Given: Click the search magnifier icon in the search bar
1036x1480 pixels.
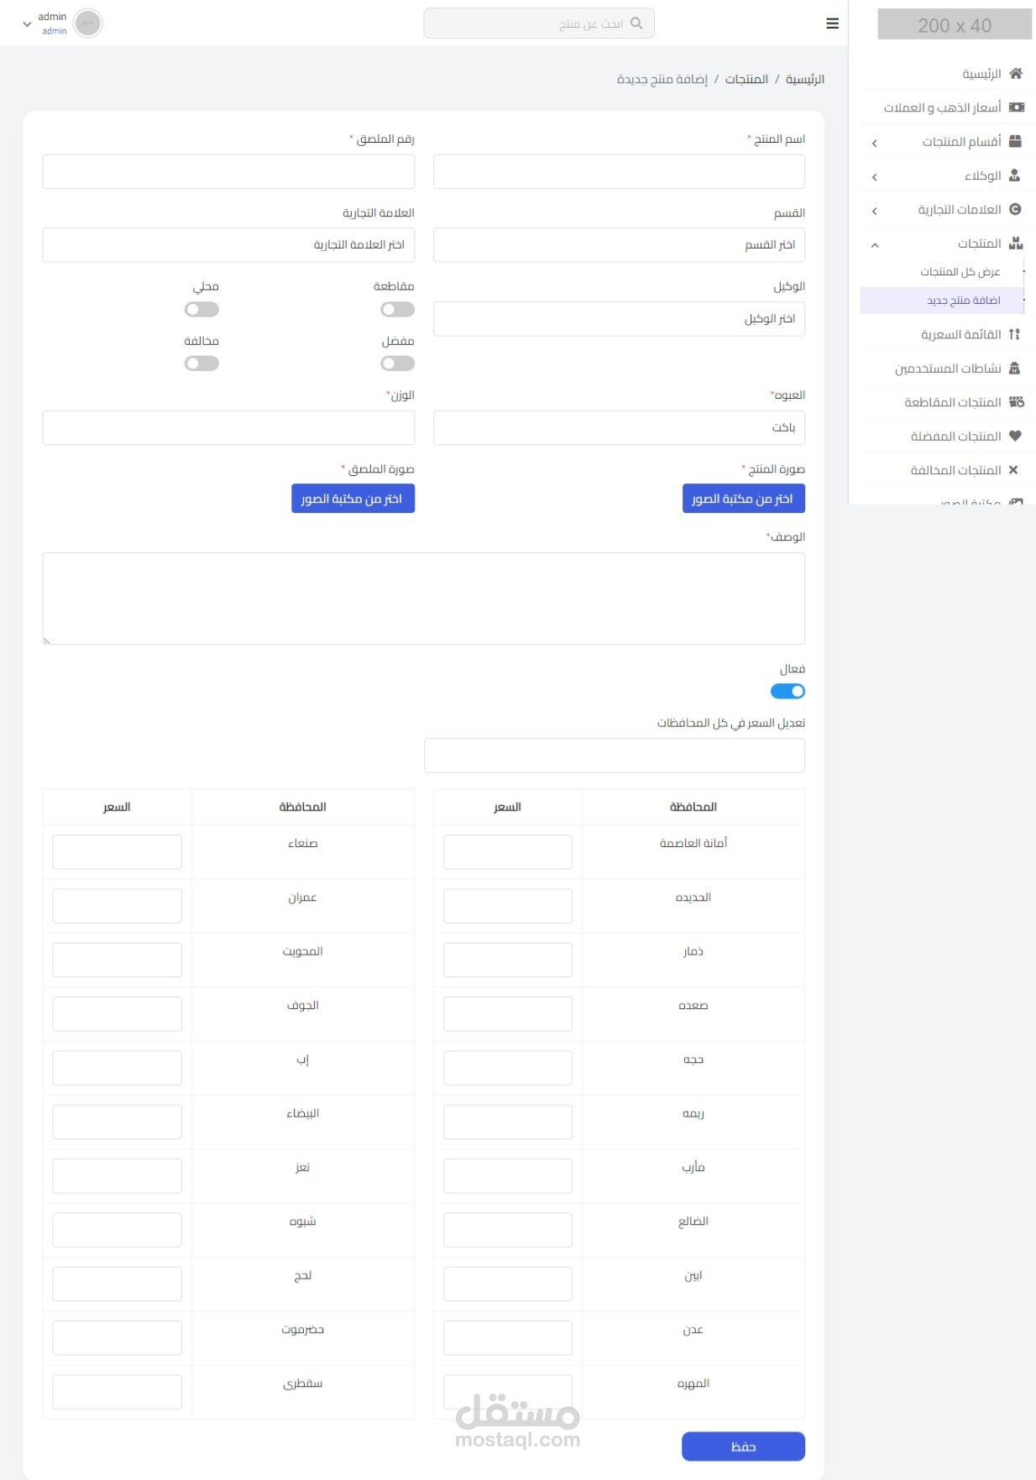Looking at the screenshot, I should [x=636, y=24].
